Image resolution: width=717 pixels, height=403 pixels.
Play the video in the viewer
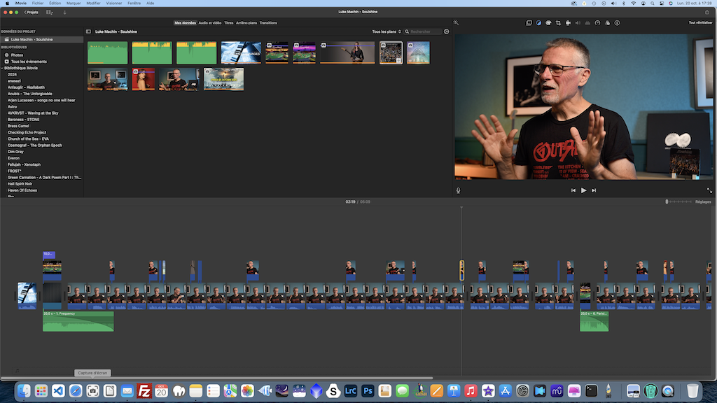(x=583, y=190)
